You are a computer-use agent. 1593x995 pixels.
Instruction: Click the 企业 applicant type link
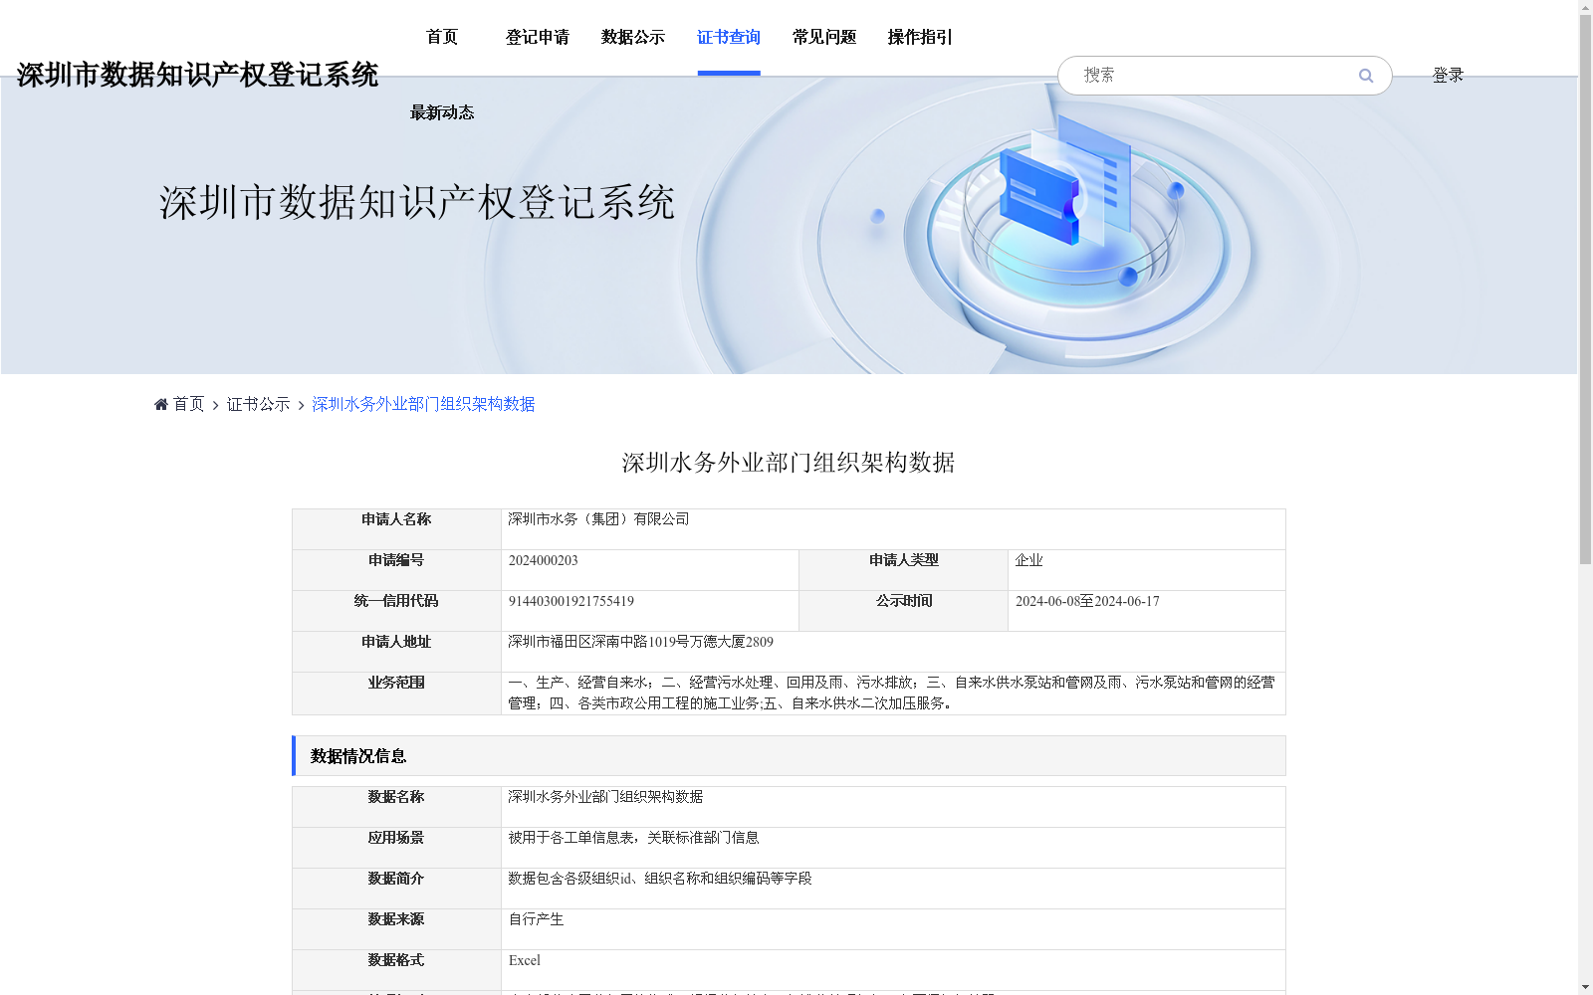pyautogui.click(x=1029, y=560)
